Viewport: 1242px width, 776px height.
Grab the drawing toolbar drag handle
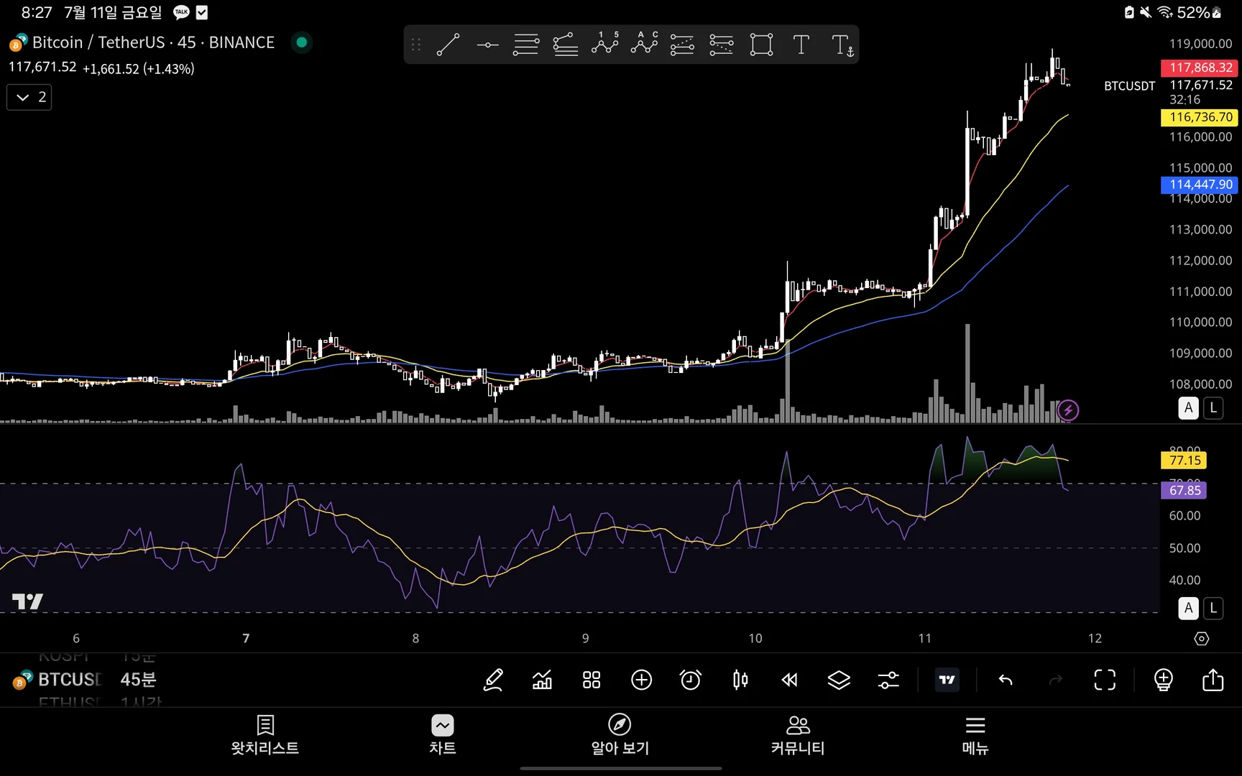click(x=416, y=45)
